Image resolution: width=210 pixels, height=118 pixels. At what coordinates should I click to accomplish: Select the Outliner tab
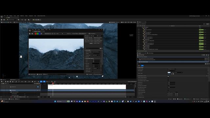tap(140, 22)
